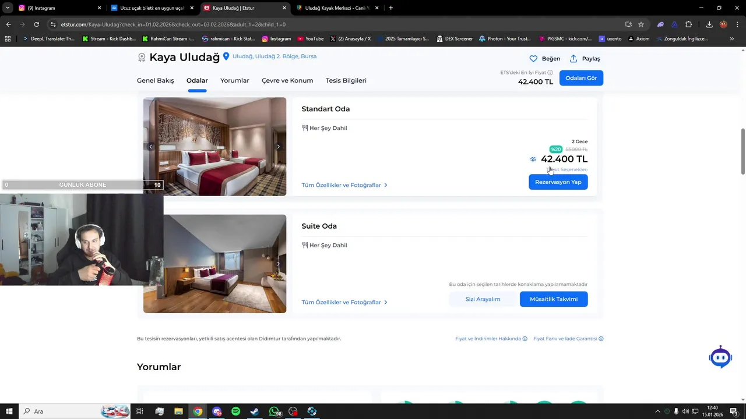Expand the hidden bookmarks overflow chevron
Image resolution: width=746 pixels, height=419 pixels.
(732, 38)
